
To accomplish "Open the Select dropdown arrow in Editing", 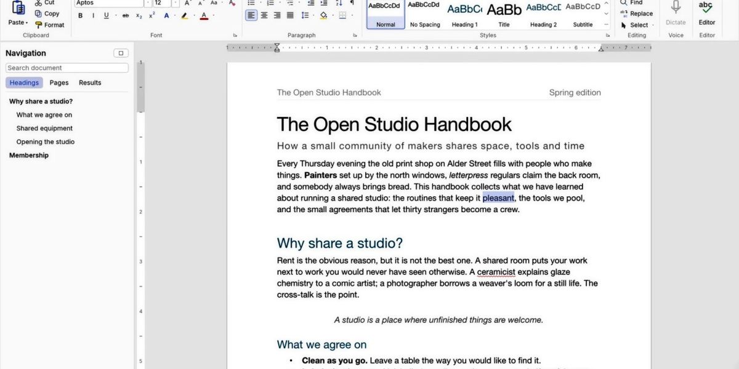I will click(653, 25).
